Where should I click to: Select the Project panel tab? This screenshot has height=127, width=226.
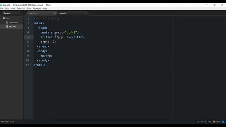(x=7, y=13)
